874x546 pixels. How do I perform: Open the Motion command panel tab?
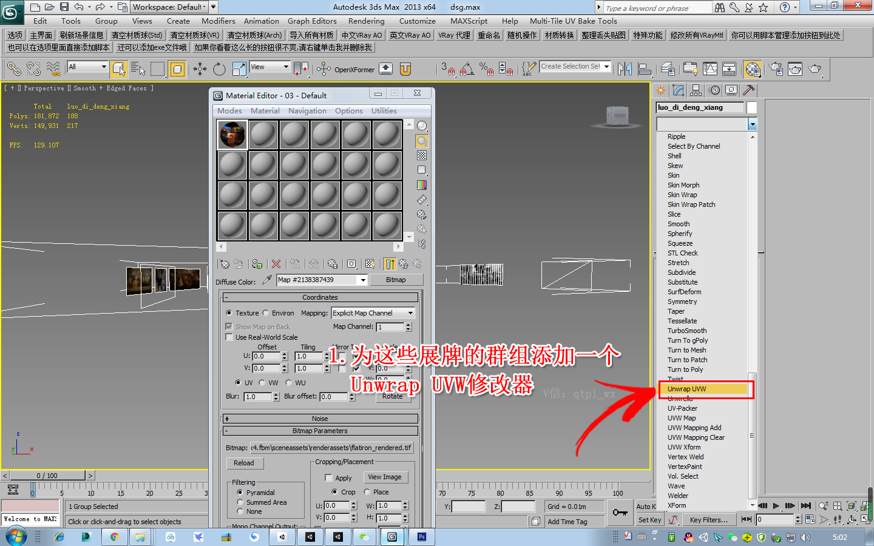[714, 90]
